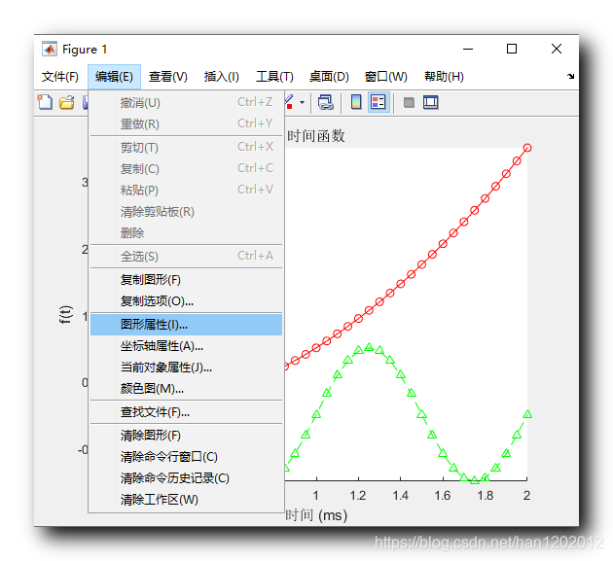This screenshot has width=613, height=561.
Task: Open the brush color dropdown arrow
Action: [x=303, y=103]
